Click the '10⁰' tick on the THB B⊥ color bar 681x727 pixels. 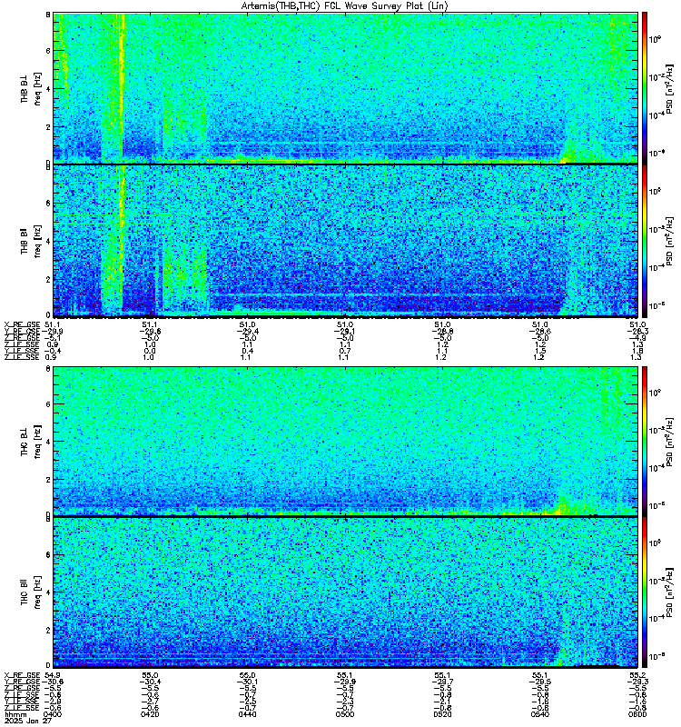point(655,39)
